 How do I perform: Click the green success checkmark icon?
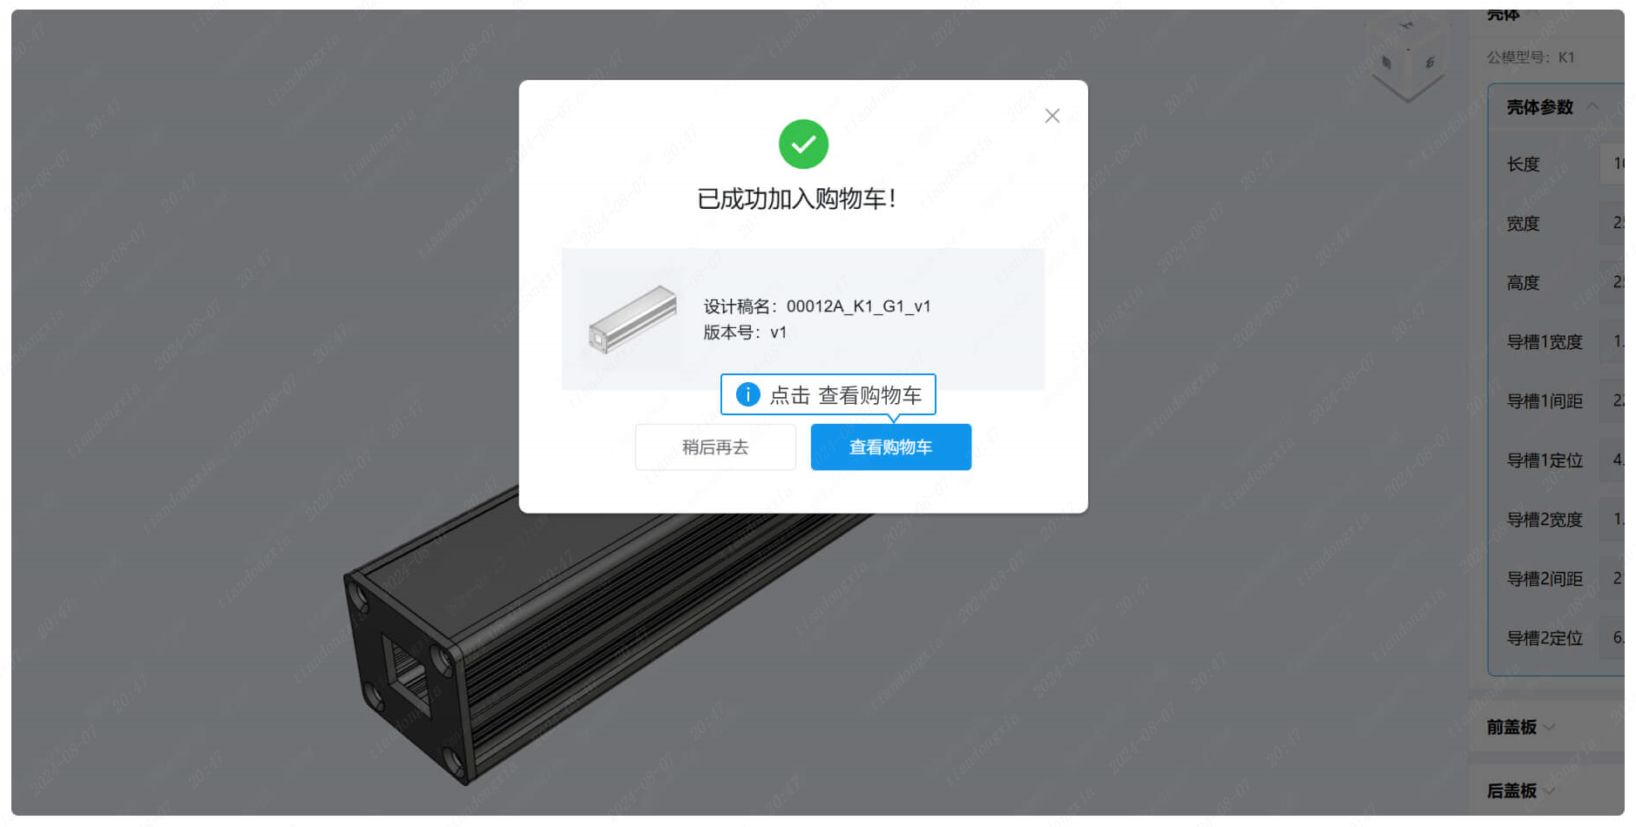click(803, 145)
